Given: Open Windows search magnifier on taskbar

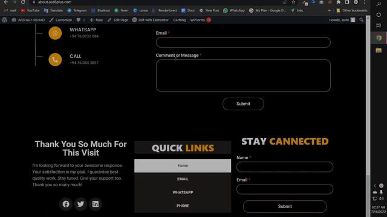Looking at the screenshot, I should click(x=379, y=4).
